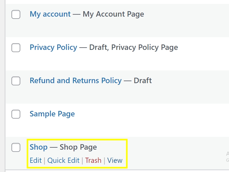Click the separator between Edit and Quick Edit
Image resolution: width=229 pixels, height=172 pixels.
pos(45,161)
